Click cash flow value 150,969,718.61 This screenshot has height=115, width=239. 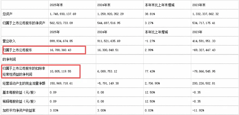click(x=61, y=83)
